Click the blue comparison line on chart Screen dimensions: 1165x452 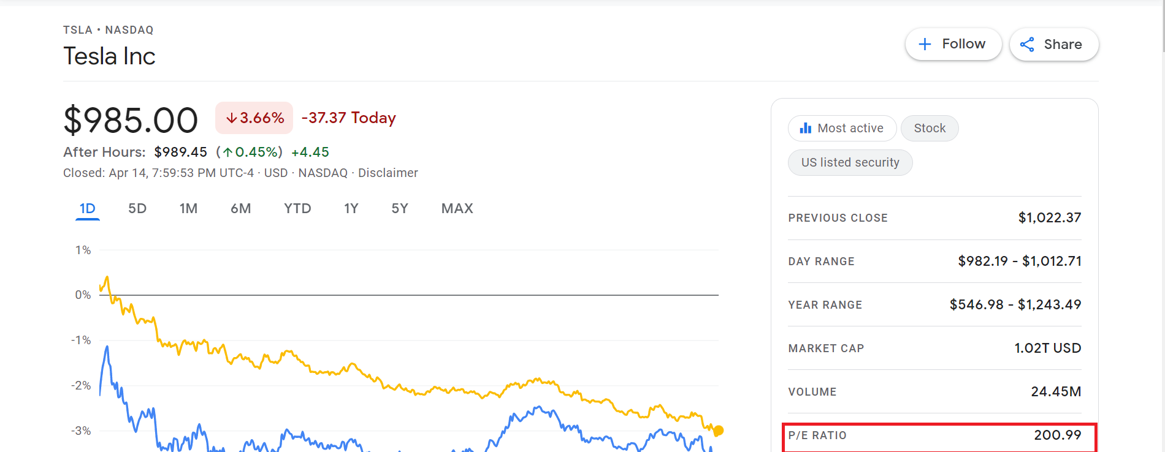[538, 408]
